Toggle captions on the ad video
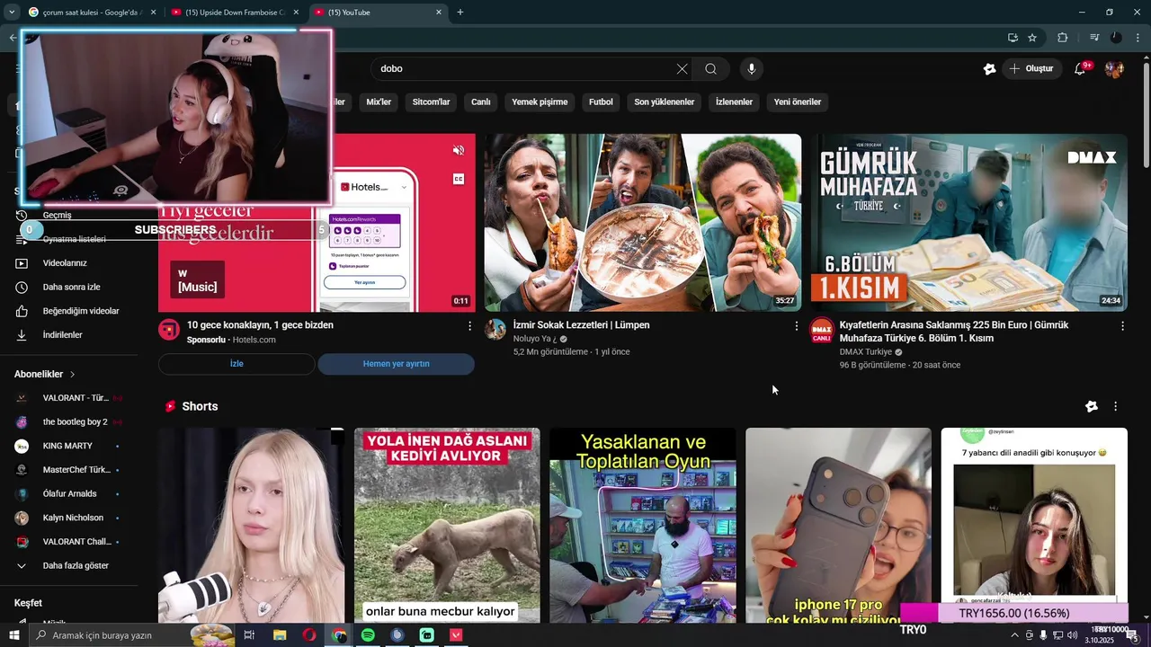 click(x=459, y=179)
